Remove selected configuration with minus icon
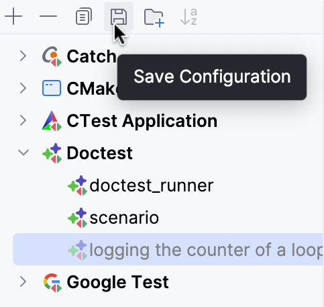The width and height of the screenshot is (324, 307). [48, 16]
